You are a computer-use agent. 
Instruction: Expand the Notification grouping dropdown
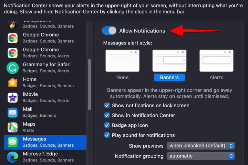(201, 156)
